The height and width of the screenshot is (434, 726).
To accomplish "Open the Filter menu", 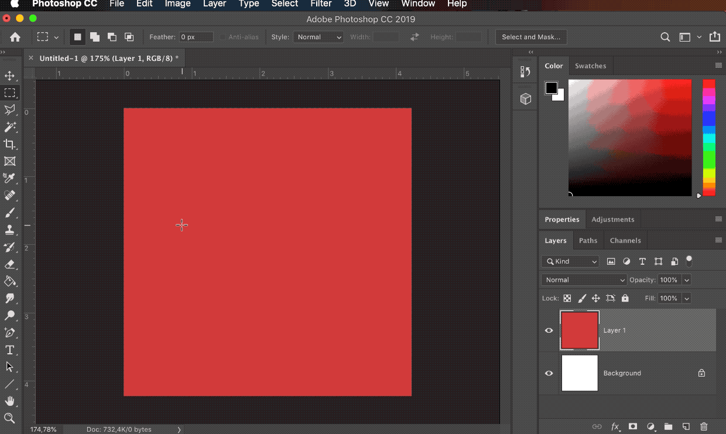I will pos(320,5).
